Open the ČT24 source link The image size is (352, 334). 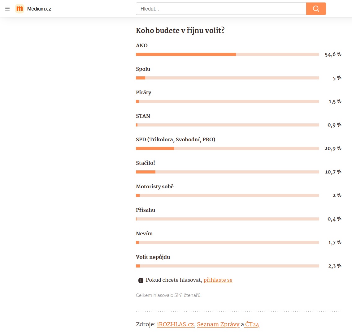tap(252, 324)
